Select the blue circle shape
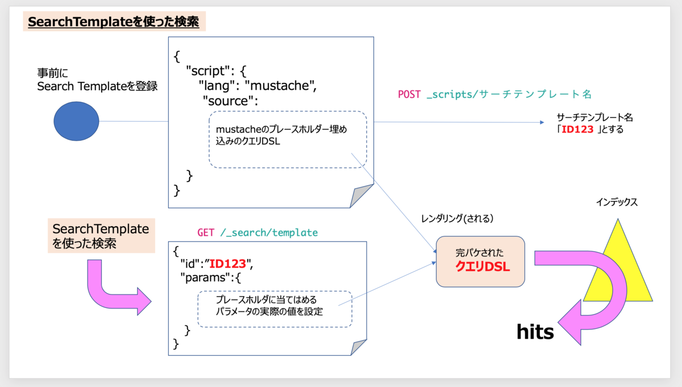Viewport: 682px width, 387px height. click(77, 122)
